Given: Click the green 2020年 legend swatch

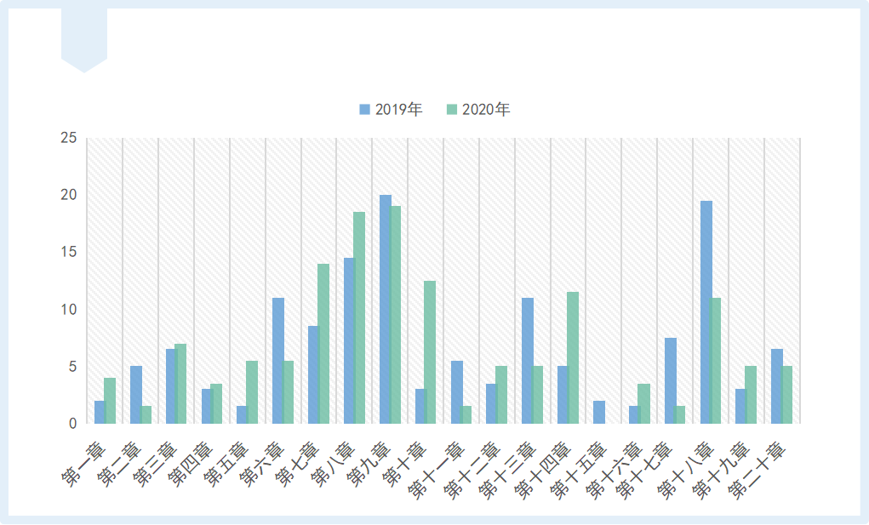Looking at the screenshot, I should coord(453,110).
